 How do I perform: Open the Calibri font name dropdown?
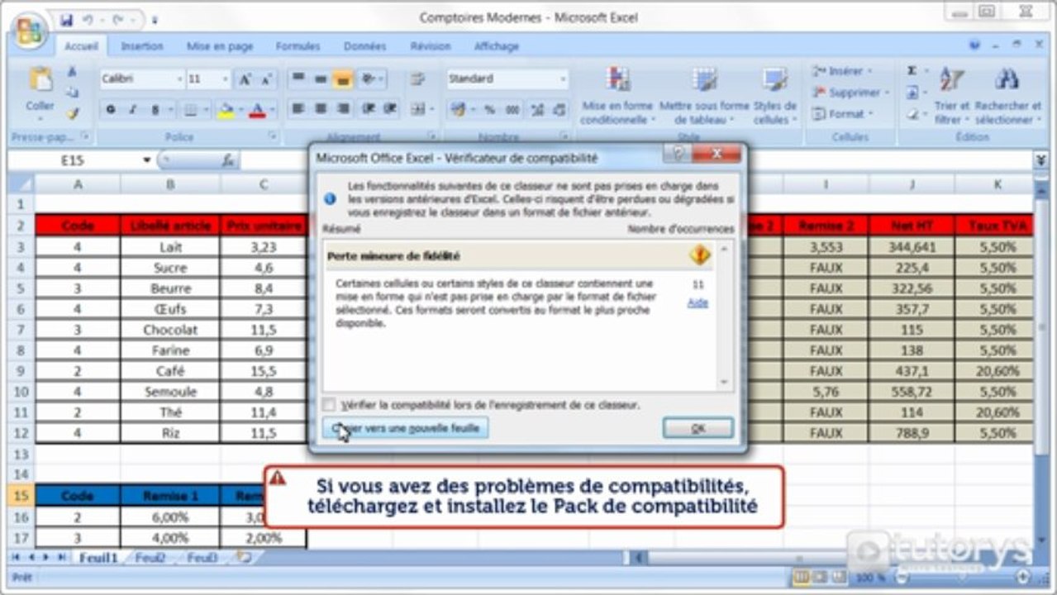179,79
